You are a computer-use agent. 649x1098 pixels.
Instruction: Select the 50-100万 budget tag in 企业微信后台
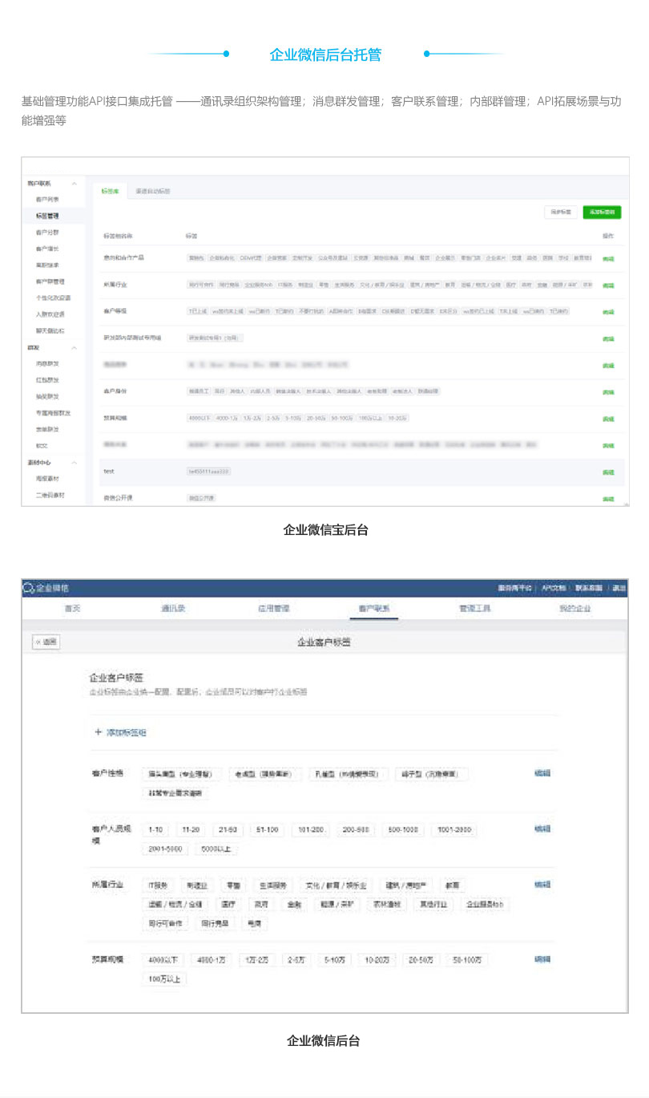[x=466, y=959]
